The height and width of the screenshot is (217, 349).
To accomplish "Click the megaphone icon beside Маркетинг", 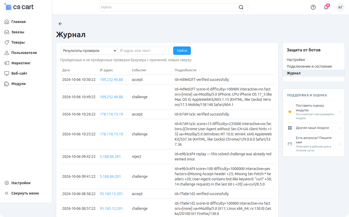I will (x=7, y=63).
